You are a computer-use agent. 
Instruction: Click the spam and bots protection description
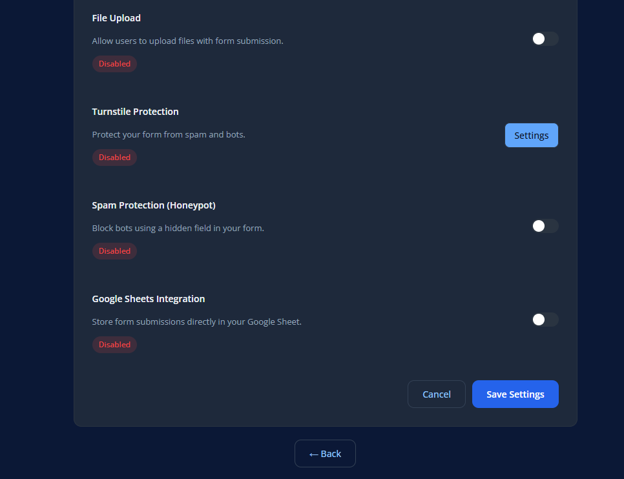(x=168, y=134)
